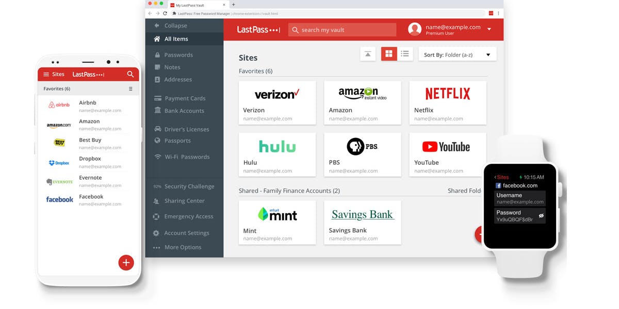The height and width of the screenshot is (309, 619).
Task: Open Best Buy entry on phone
Action: click(88, 143)
